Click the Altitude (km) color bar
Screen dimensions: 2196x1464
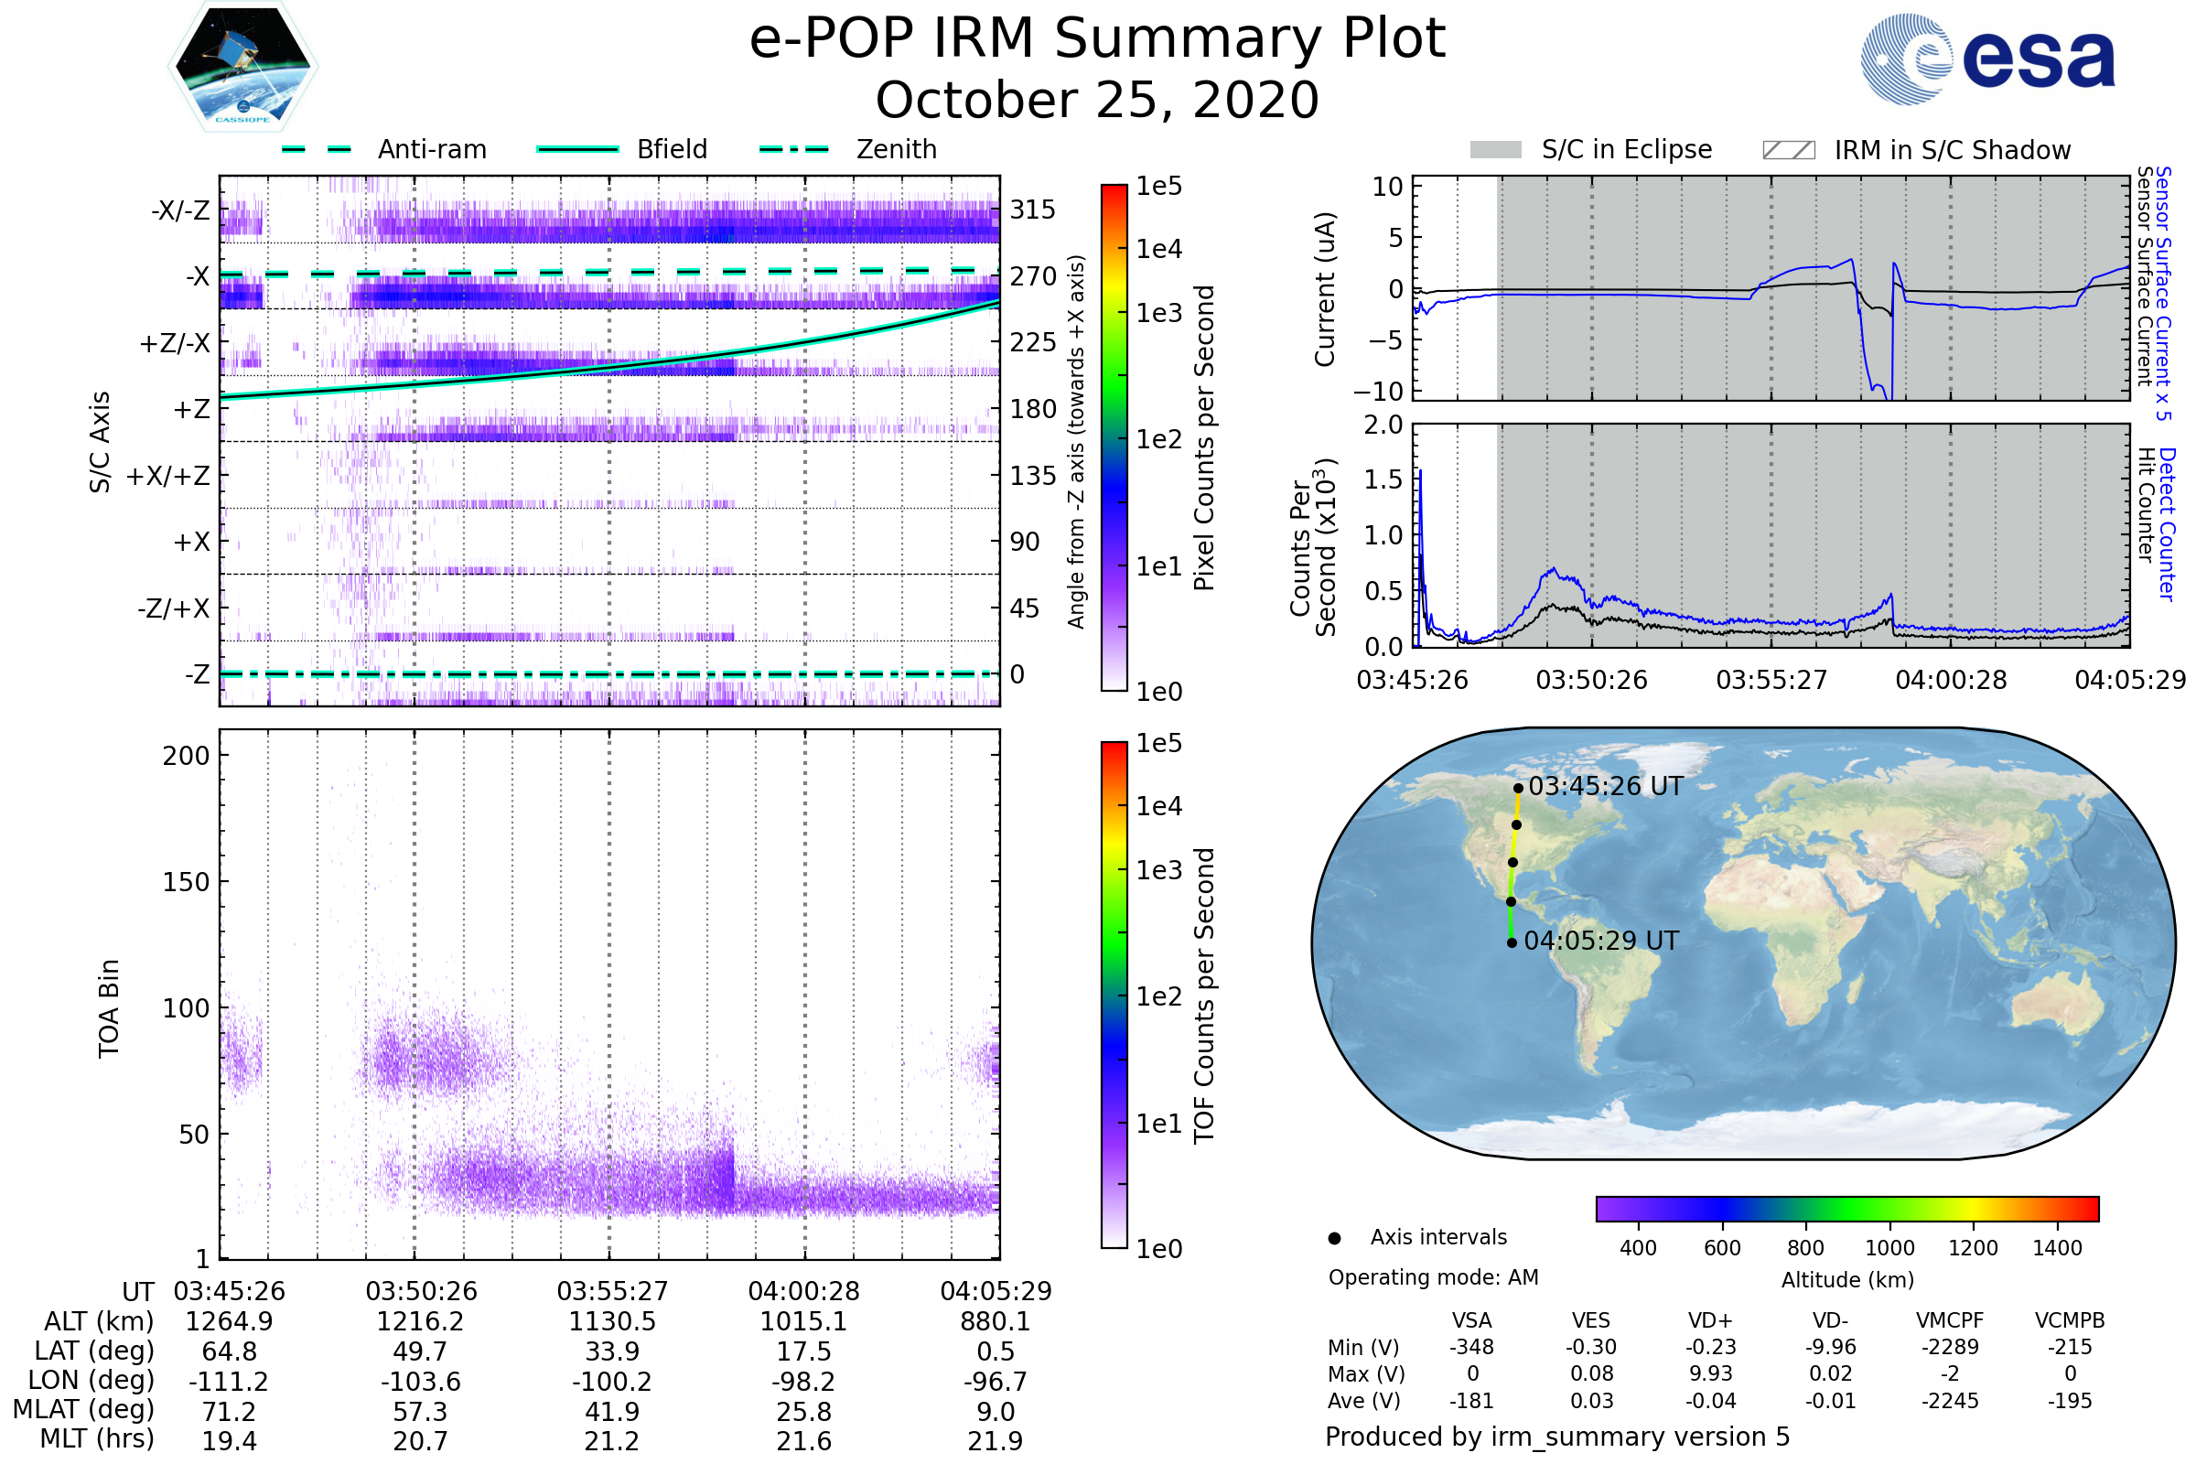pos(1846,1209)
